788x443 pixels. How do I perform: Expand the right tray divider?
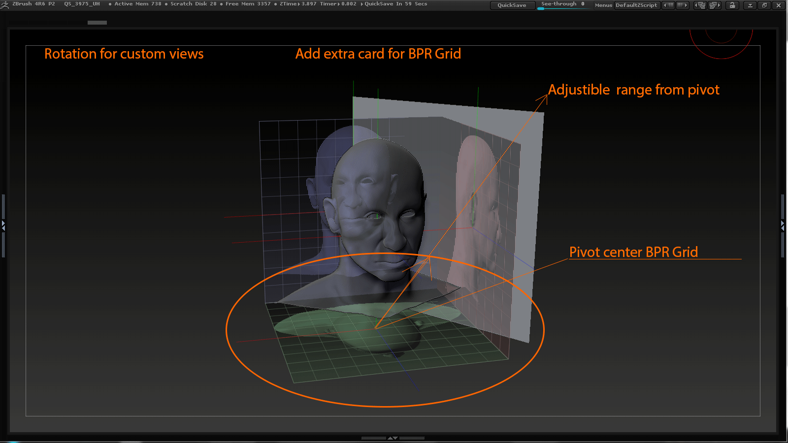pyautogui.click(x=783, y=226)
